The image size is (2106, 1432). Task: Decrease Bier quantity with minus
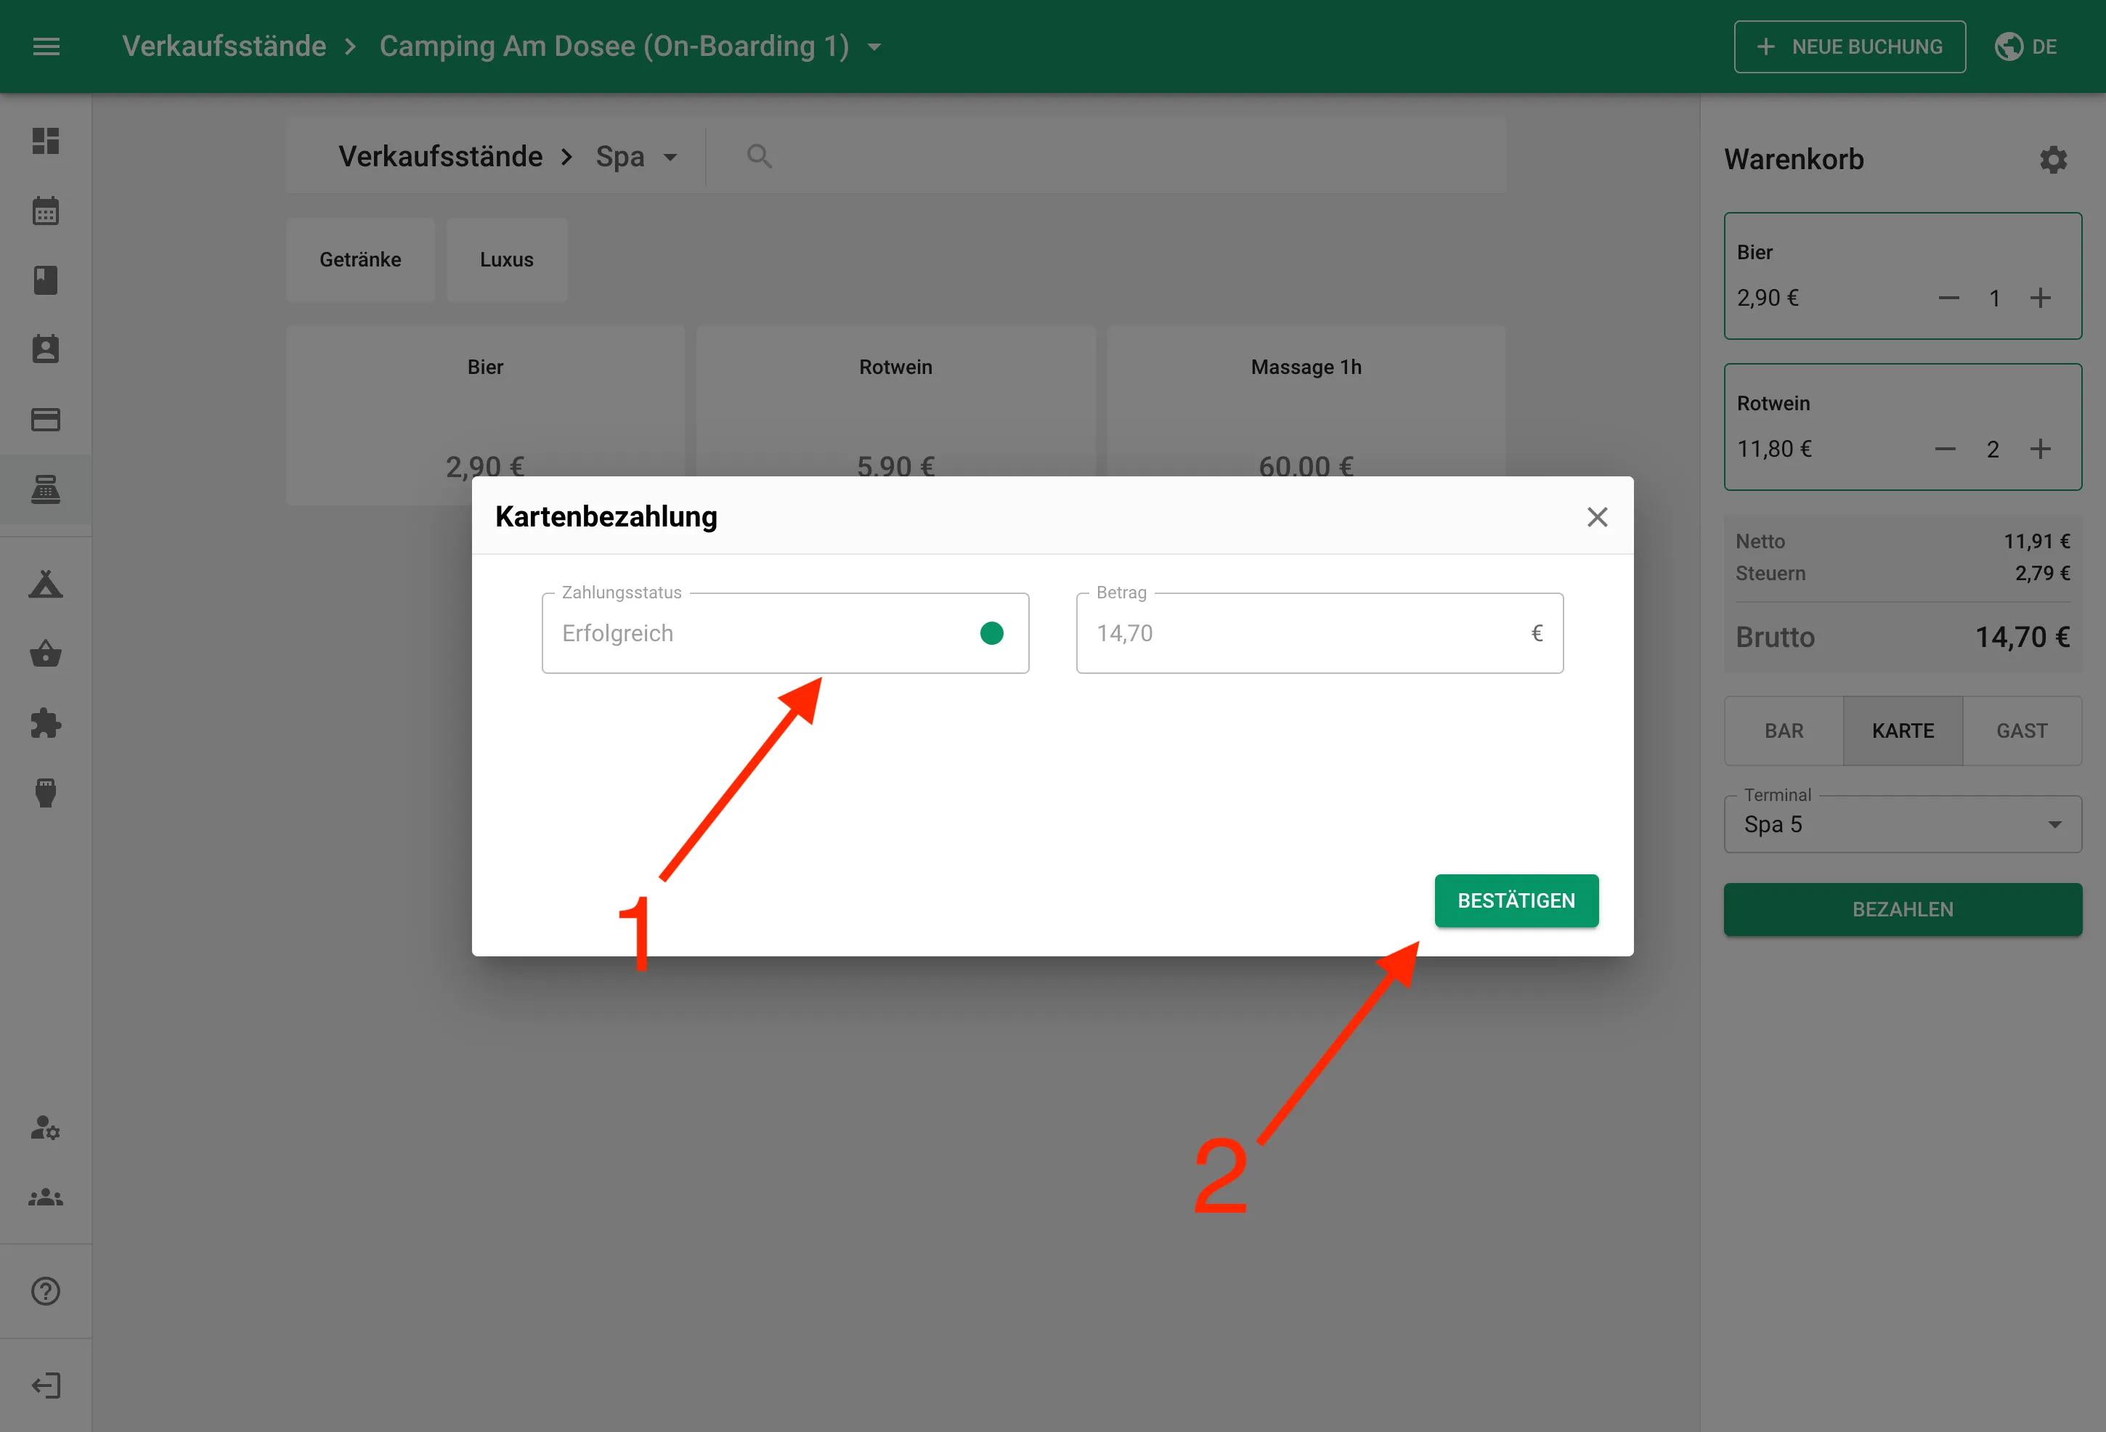1949,298
